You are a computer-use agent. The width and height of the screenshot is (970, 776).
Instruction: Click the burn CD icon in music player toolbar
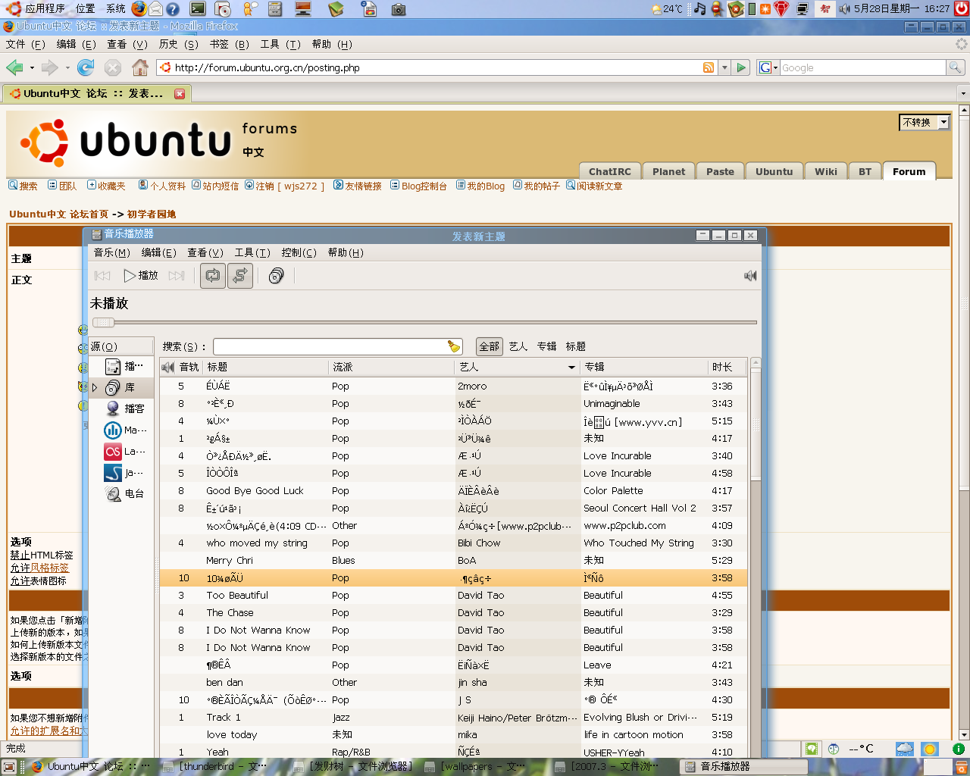click(277, 276)
